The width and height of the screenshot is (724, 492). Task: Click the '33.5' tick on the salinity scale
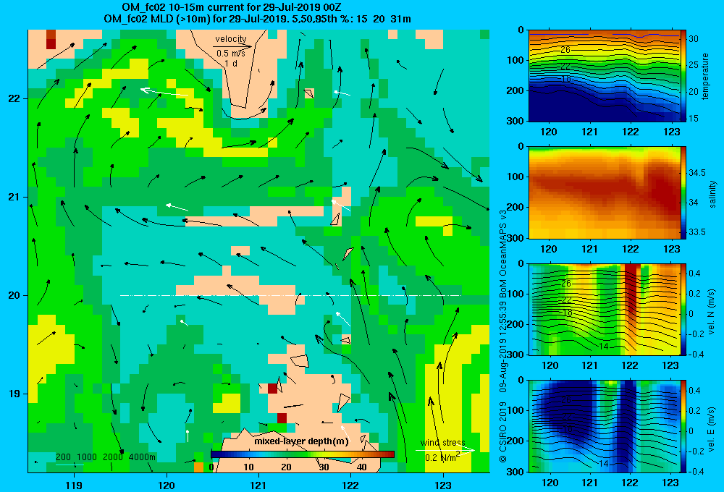[x=696, y=232]
